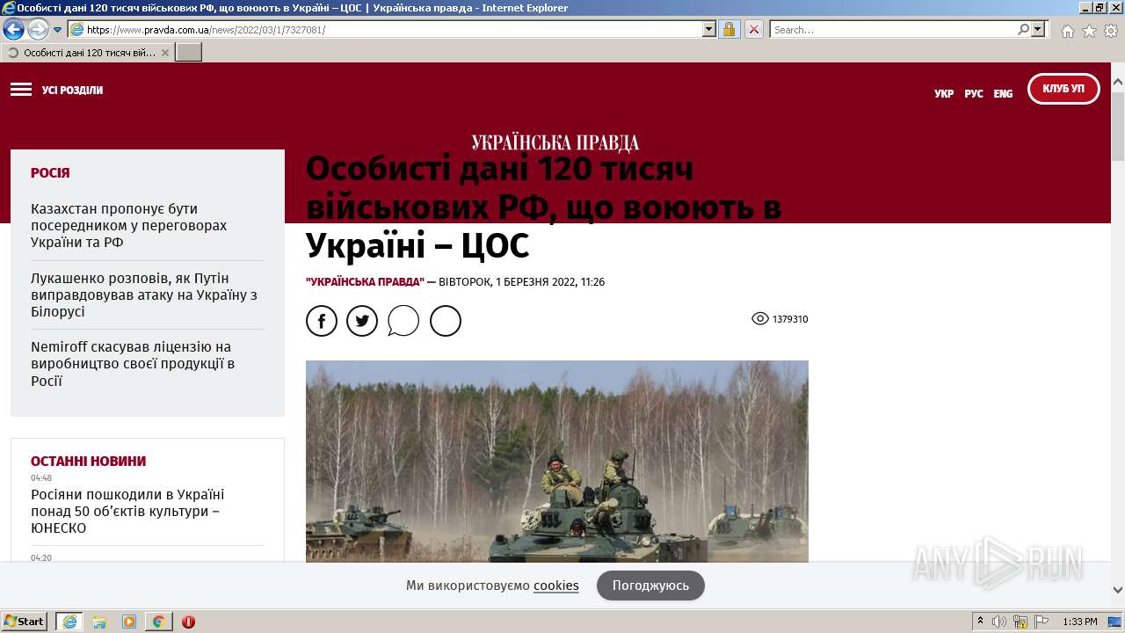1125x633 pixels.
Task: Click the Українська правда site logo
Action: (555, 142)
